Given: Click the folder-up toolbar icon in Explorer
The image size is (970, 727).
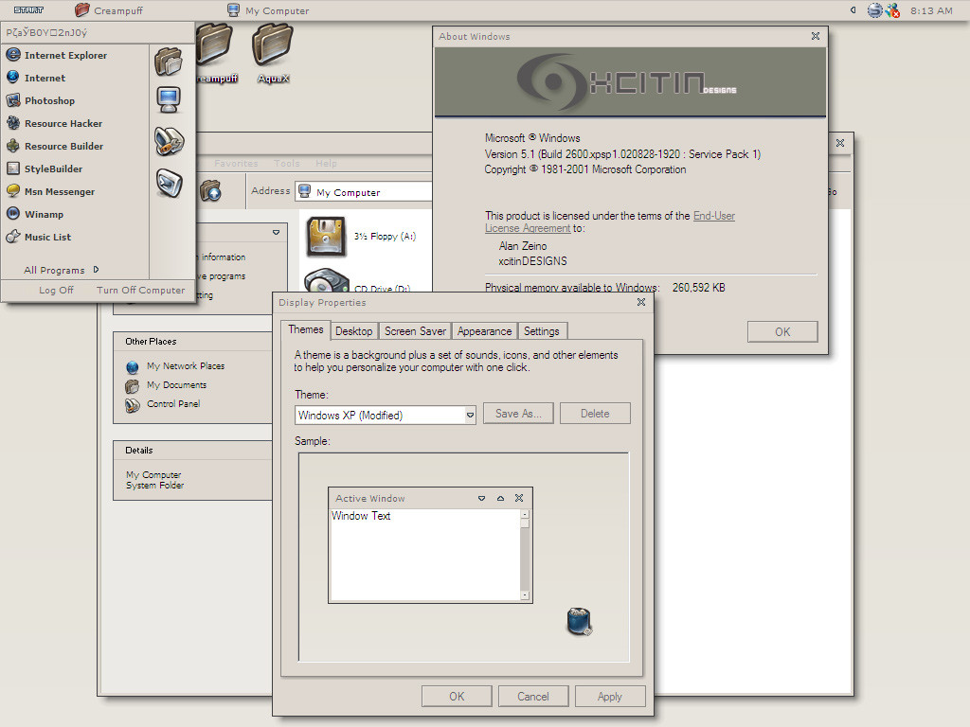Looking at the screenshot, I should (211, 190).
